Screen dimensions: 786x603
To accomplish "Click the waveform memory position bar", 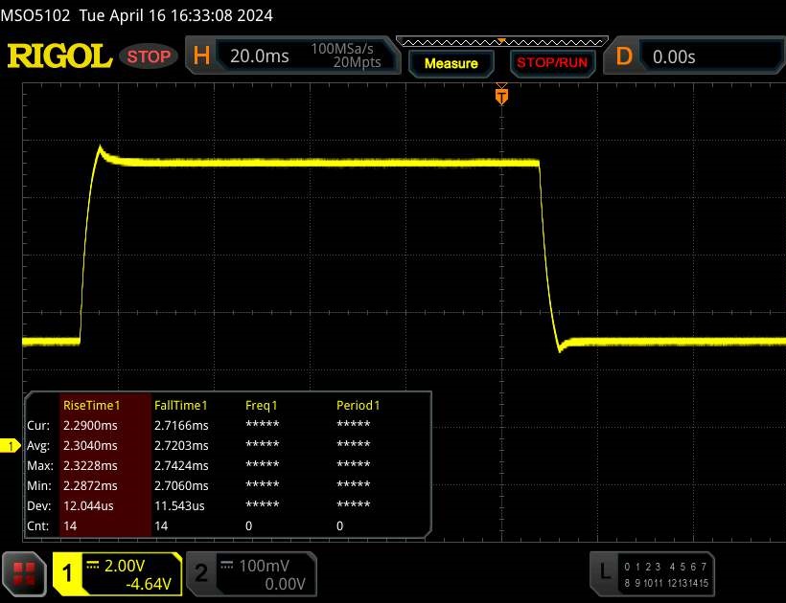I will (x=501, y=41).
